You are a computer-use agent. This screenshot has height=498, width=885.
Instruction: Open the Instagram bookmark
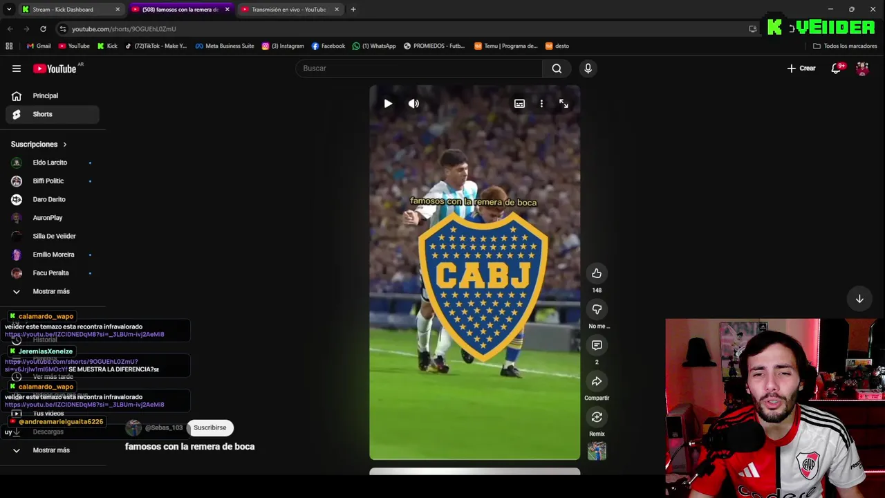coord(283,46)
